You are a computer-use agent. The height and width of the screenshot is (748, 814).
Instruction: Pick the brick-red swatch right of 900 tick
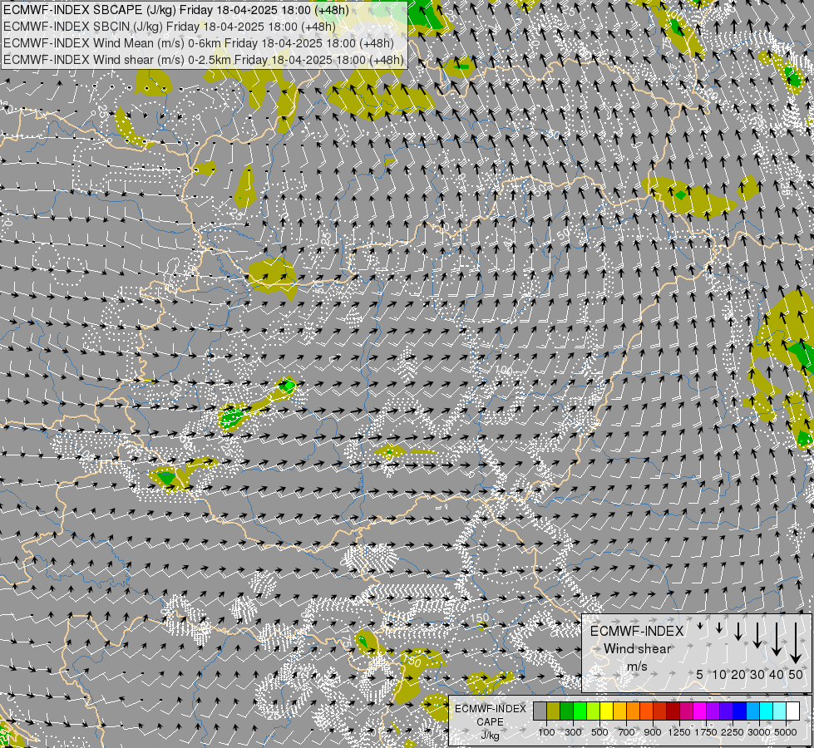660,711
